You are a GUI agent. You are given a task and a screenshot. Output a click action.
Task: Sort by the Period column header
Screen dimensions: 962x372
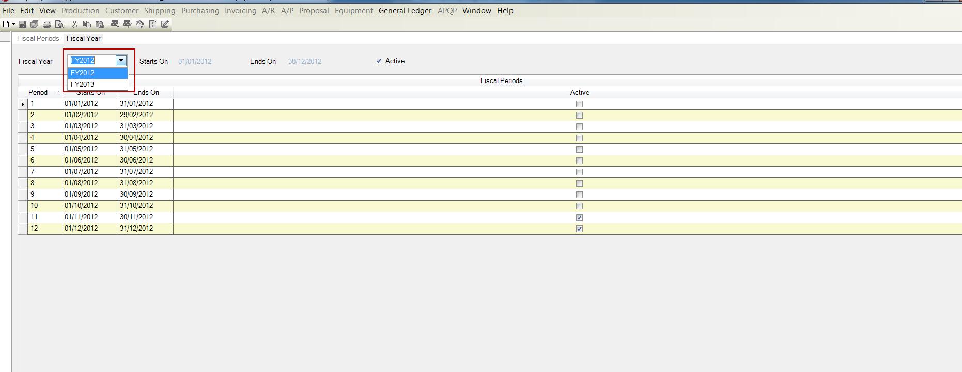coord(40,93)
